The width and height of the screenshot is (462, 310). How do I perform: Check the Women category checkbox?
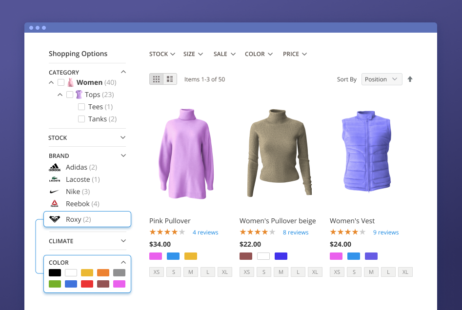click(61, 82)
